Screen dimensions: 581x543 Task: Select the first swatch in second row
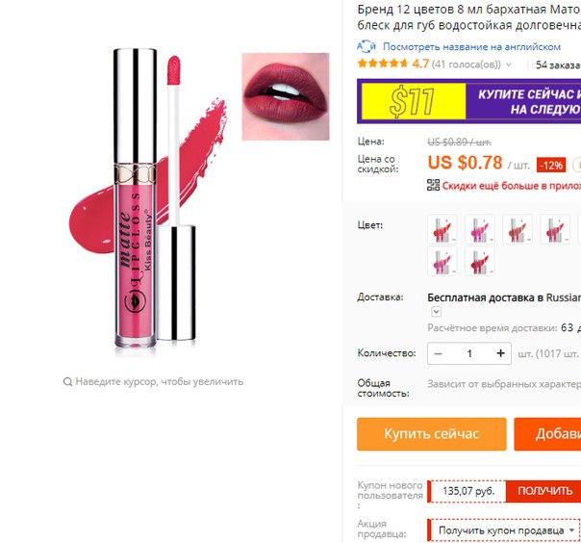[x=442, y=261]
